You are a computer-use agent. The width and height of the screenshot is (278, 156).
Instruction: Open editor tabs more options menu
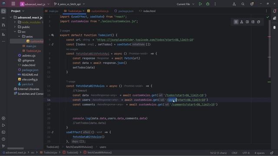266,11
